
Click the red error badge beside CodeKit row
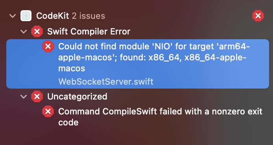tap(258, 16)
